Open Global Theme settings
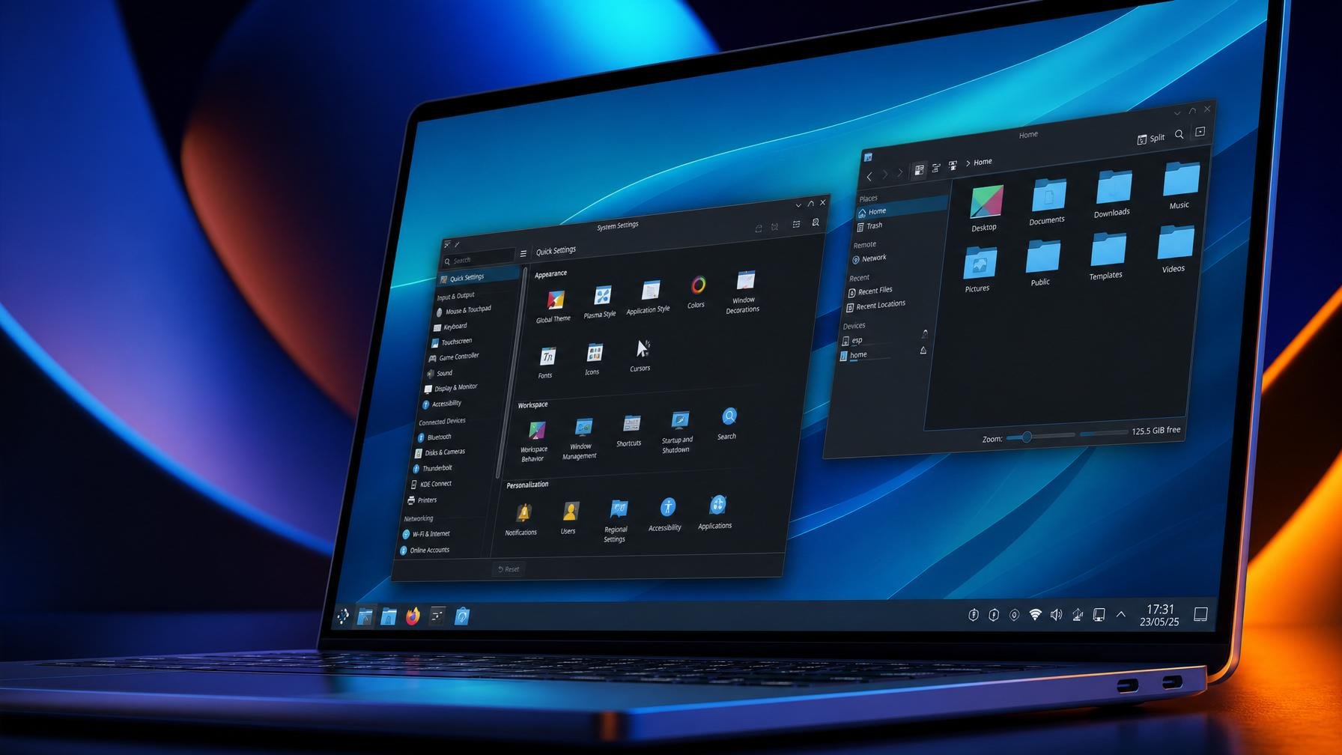This screenshot has width=1342, height=755. pyautogui.click(x=554, y=306)
